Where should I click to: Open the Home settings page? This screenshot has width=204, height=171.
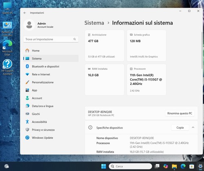pos(51,51)
